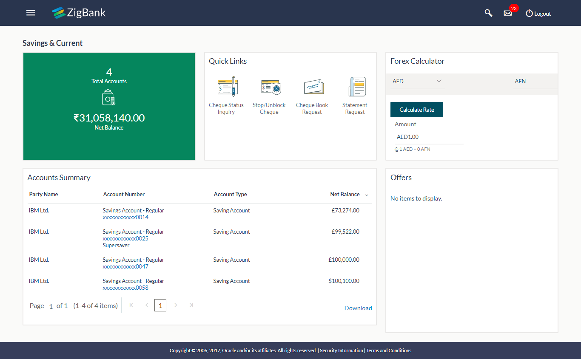Click the Calculate Rate button
The image size is (581, 359).
coord(417,110)
